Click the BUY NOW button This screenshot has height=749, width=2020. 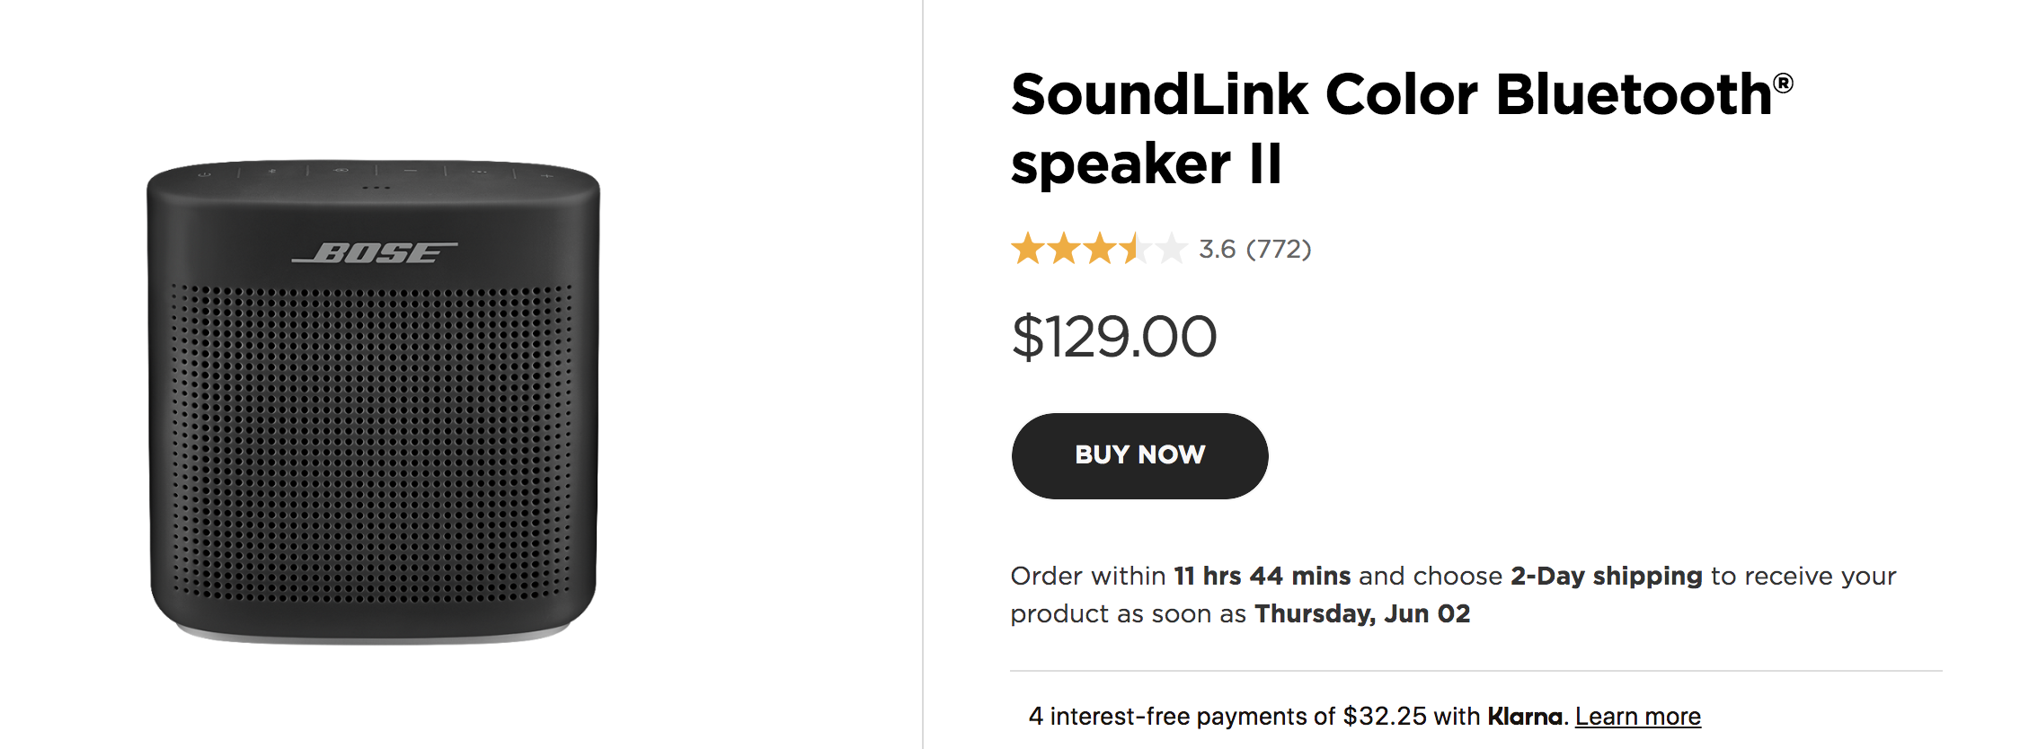tap(1139, 455)
